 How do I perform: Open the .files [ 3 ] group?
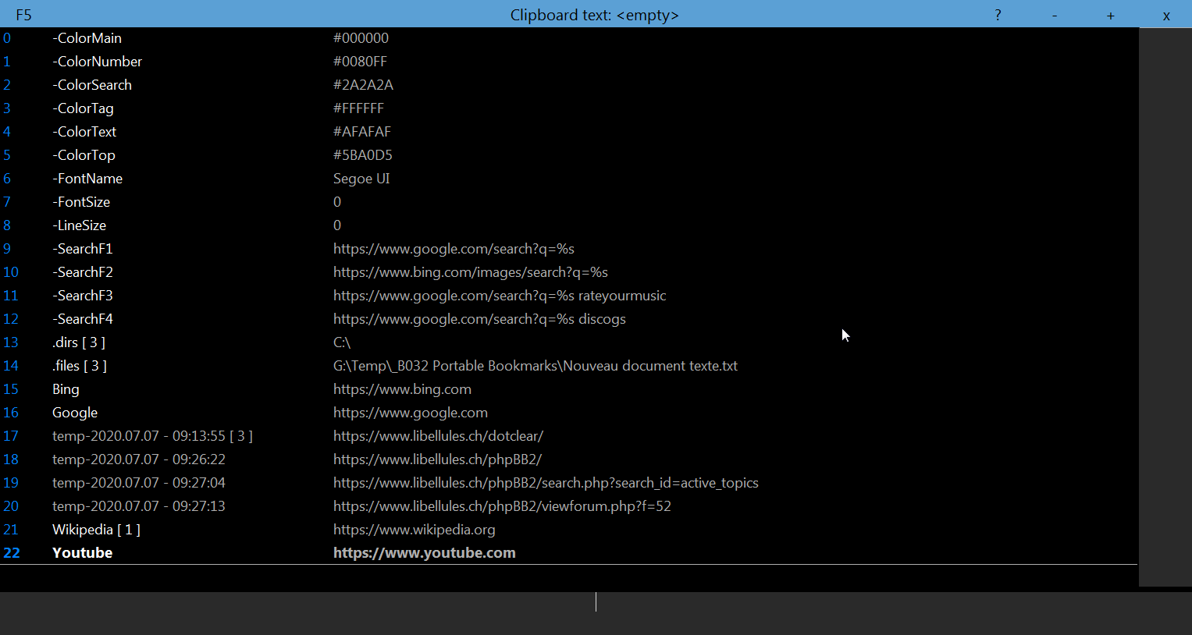(80, 366)
